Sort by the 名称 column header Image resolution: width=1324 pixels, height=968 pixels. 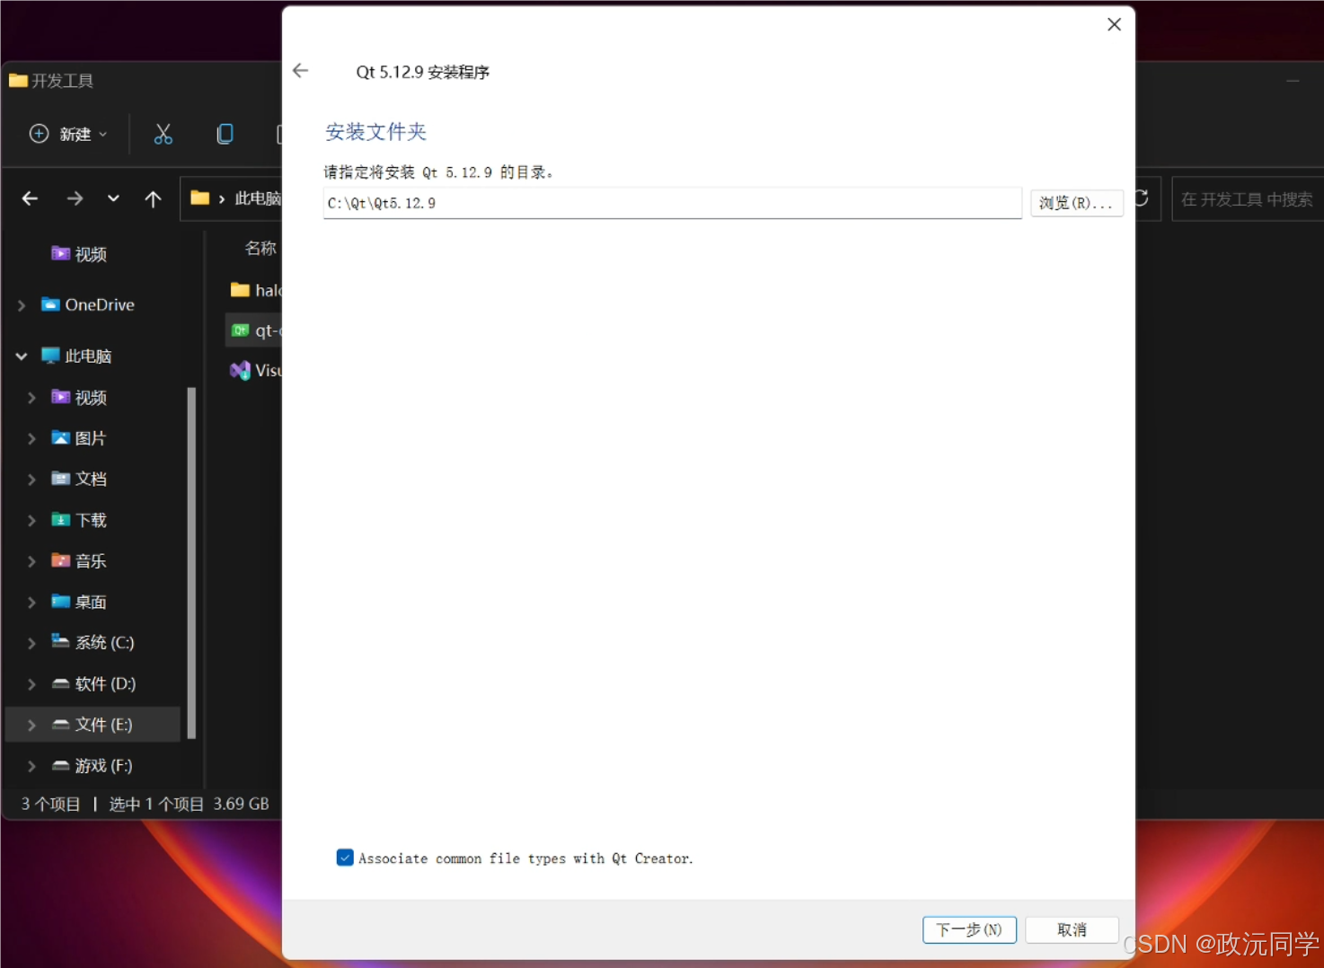click(x=260, y=248)
